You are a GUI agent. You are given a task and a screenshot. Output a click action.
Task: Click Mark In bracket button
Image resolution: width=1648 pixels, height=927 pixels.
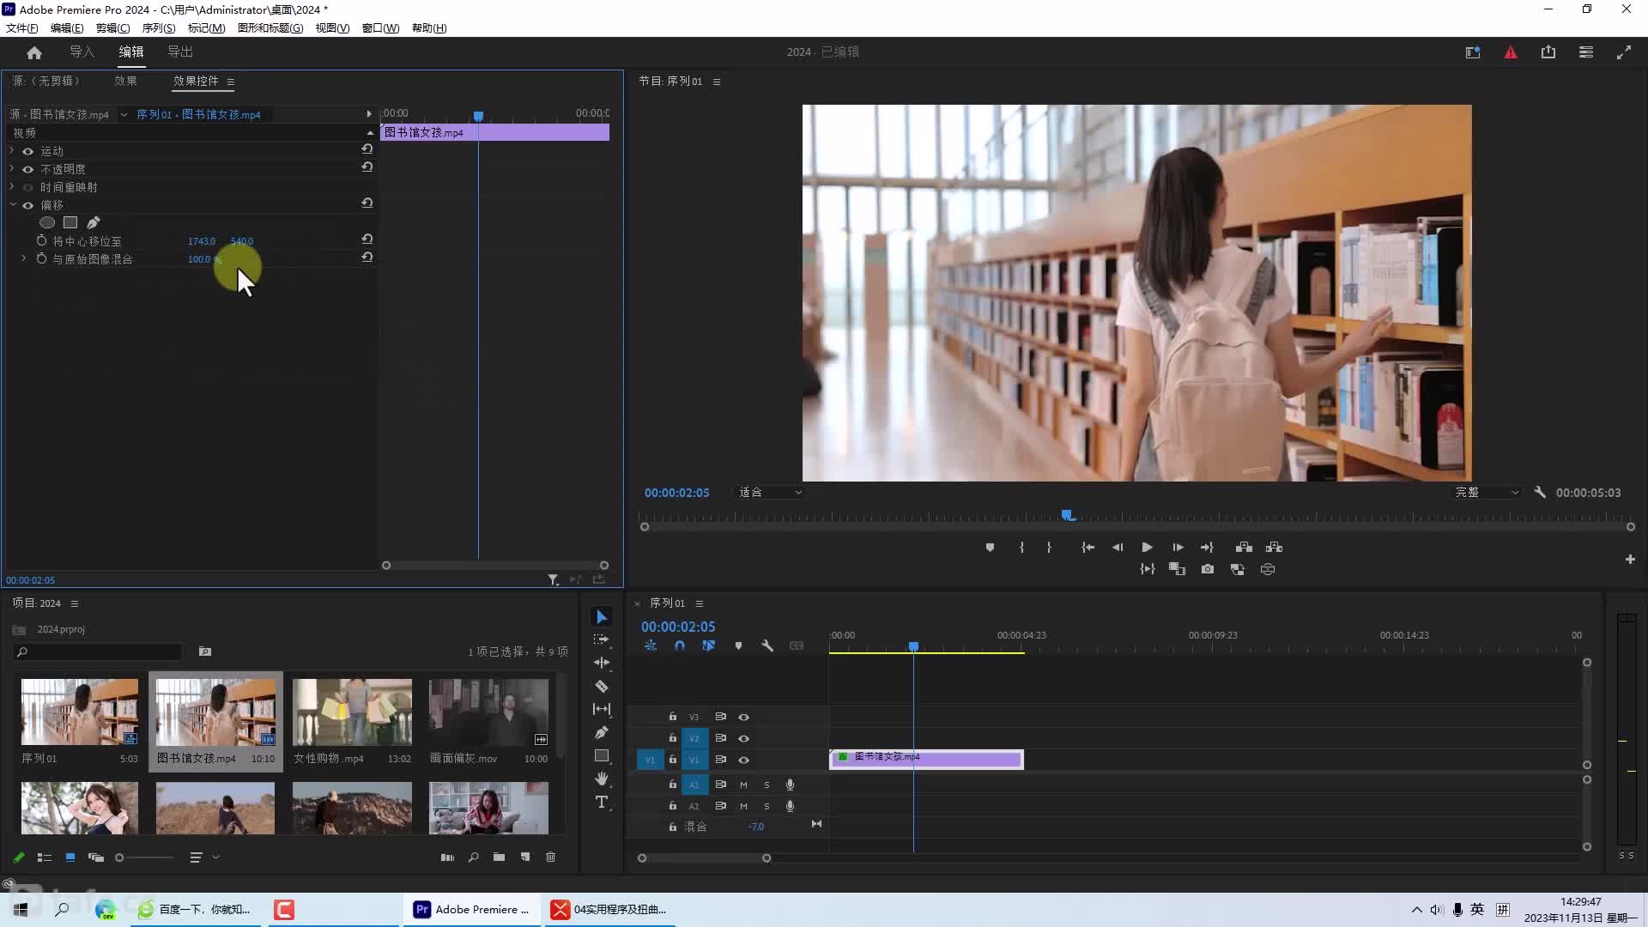(1021, 548)
